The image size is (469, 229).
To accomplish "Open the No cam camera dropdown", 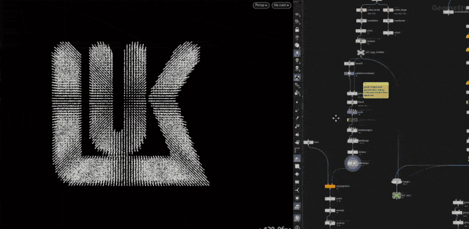I will click(281, 5).
